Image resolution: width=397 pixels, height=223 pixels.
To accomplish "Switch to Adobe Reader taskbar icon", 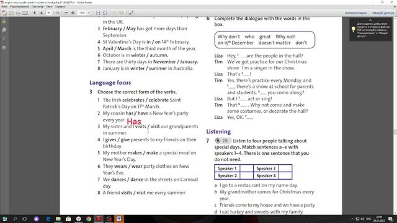I will pos(99,219).
